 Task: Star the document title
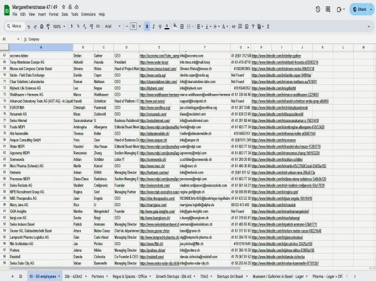[64, 7]
